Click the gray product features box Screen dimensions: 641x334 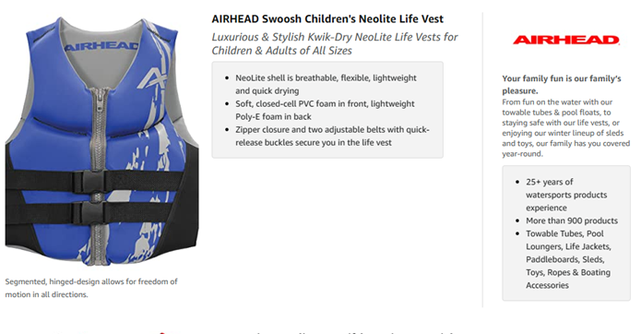[x=327, y=110]
